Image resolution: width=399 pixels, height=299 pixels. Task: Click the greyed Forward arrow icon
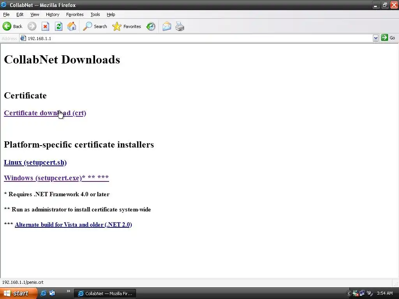tap(32, 26)
